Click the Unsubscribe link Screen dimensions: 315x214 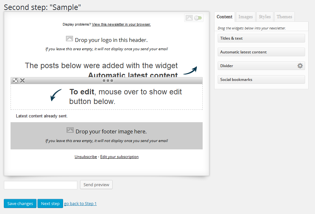[85, 157]
